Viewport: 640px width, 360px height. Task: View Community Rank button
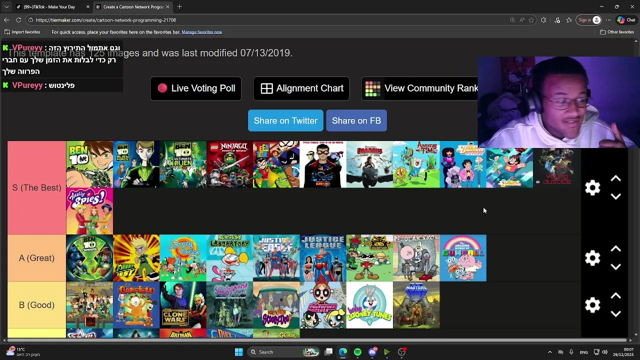[420, 88]
